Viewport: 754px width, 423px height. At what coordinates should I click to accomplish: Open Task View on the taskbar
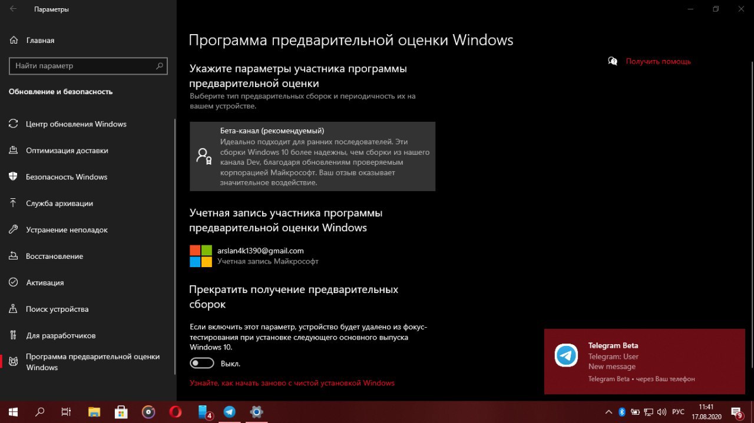[x=67, y=412]
